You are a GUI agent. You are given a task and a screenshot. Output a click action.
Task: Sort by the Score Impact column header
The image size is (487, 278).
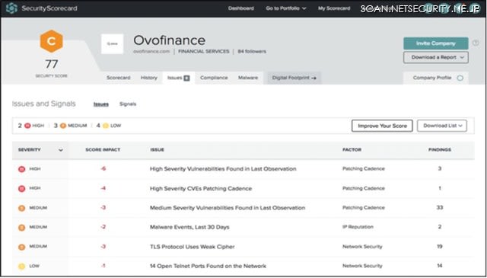coord(103,150)
